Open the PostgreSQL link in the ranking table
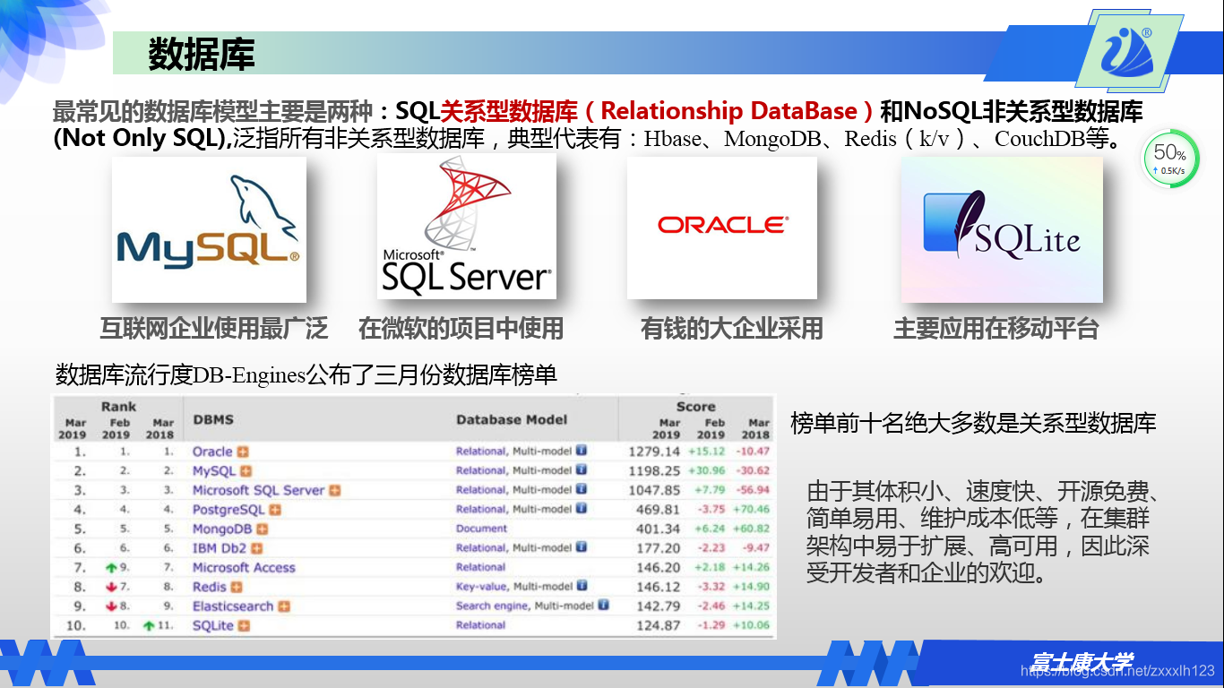 (x=229, y=510)
